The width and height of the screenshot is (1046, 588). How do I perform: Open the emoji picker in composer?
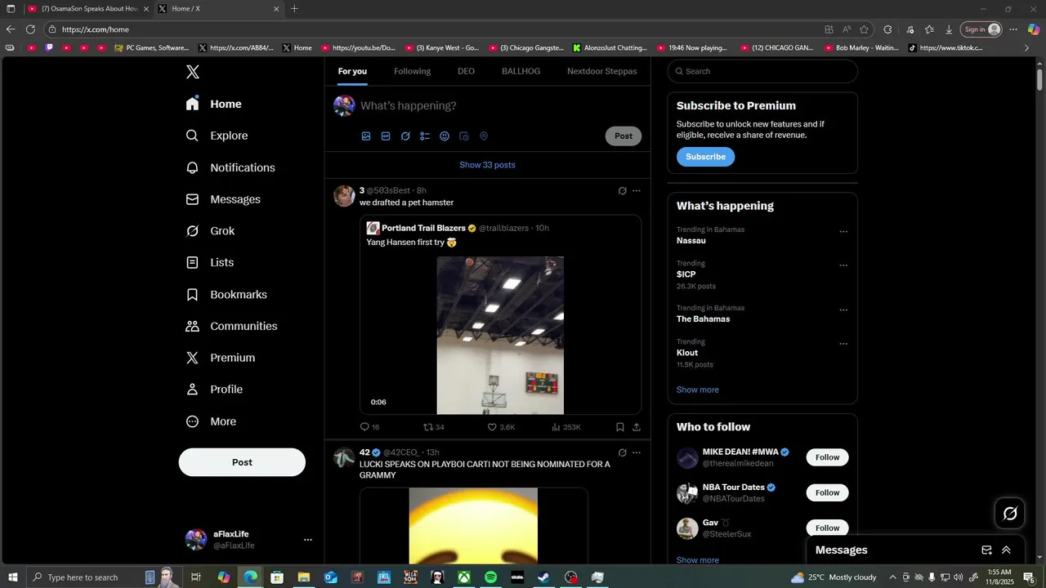click(x=445, y=136)
